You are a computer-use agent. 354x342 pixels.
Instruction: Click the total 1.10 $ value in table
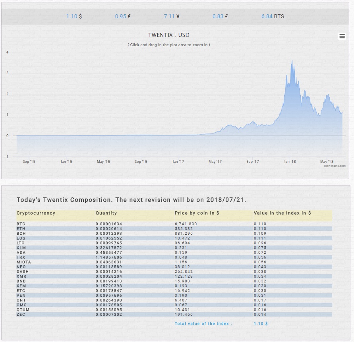click(x=261, y=323)
